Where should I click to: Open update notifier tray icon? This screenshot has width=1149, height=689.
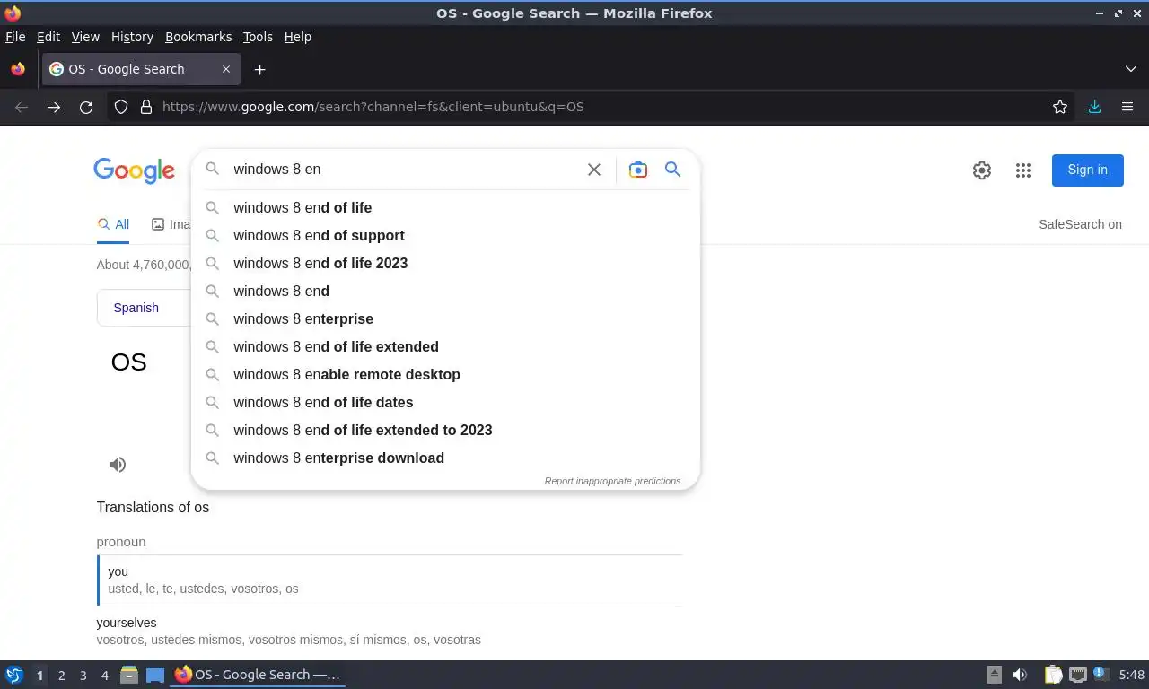(1101, 674)
